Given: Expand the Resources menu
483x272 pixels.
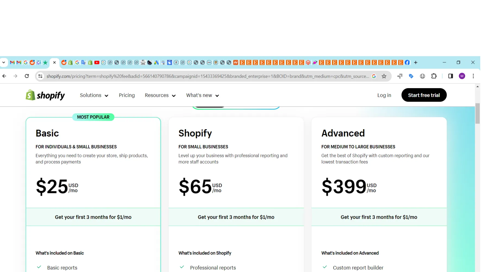Looking at the screenshot, I should pyautogui.click(x=160, y=95).
